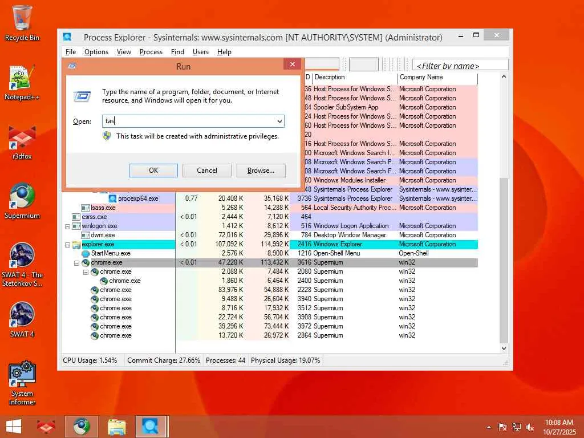
Task: Sort by the Description column header
Action: pos(354,77)
